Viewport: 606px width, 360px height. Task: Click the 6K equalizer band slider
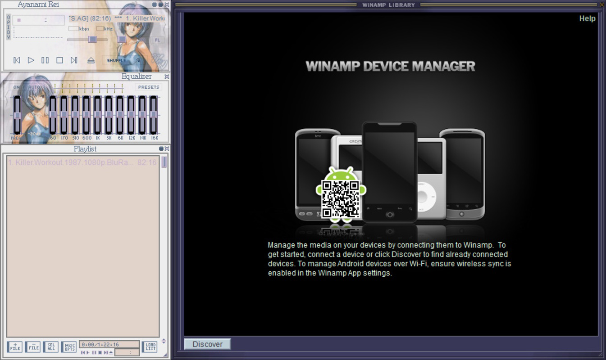[x=120, y=115]
